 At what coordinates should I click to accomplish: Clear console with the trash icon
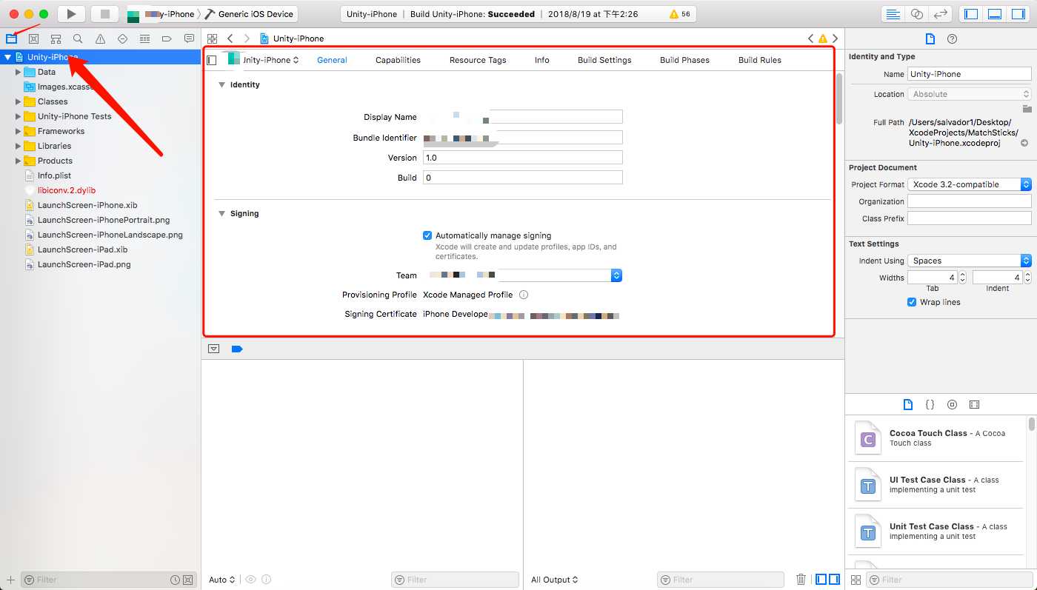tap(801, 580)
